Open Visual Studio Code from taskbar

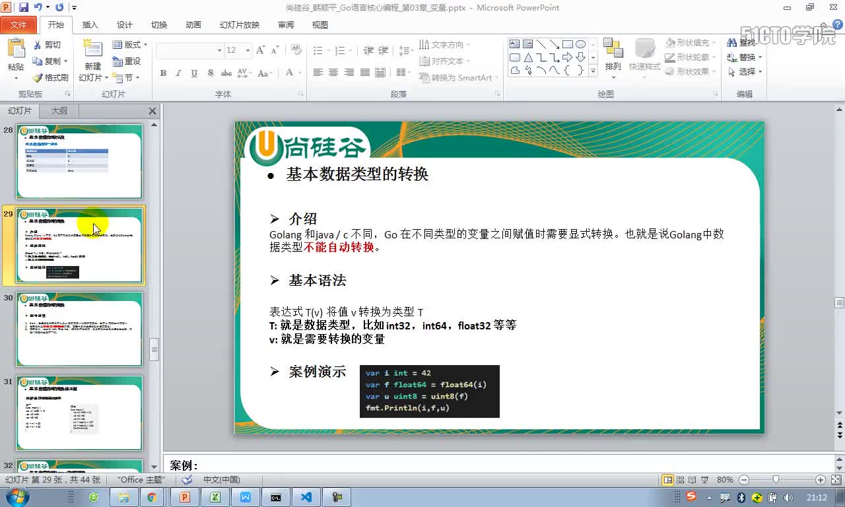[306, 497]
